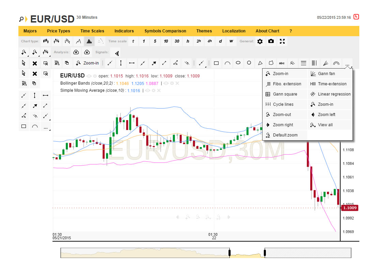Select the abc text annotation tool
This screenshot has height=273, width=375.
click(282, 63)
